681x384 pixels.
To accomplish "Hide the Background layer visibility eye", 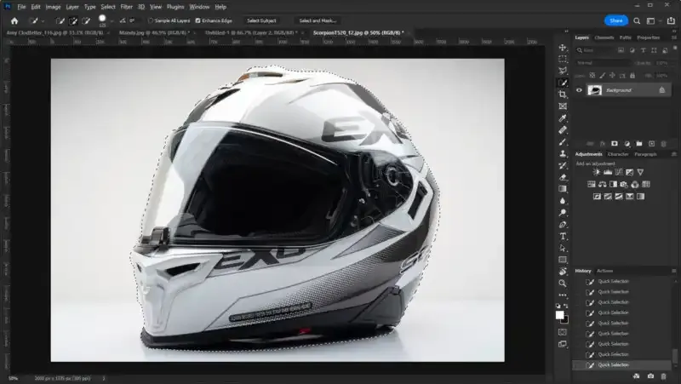I will pos(579,89).
